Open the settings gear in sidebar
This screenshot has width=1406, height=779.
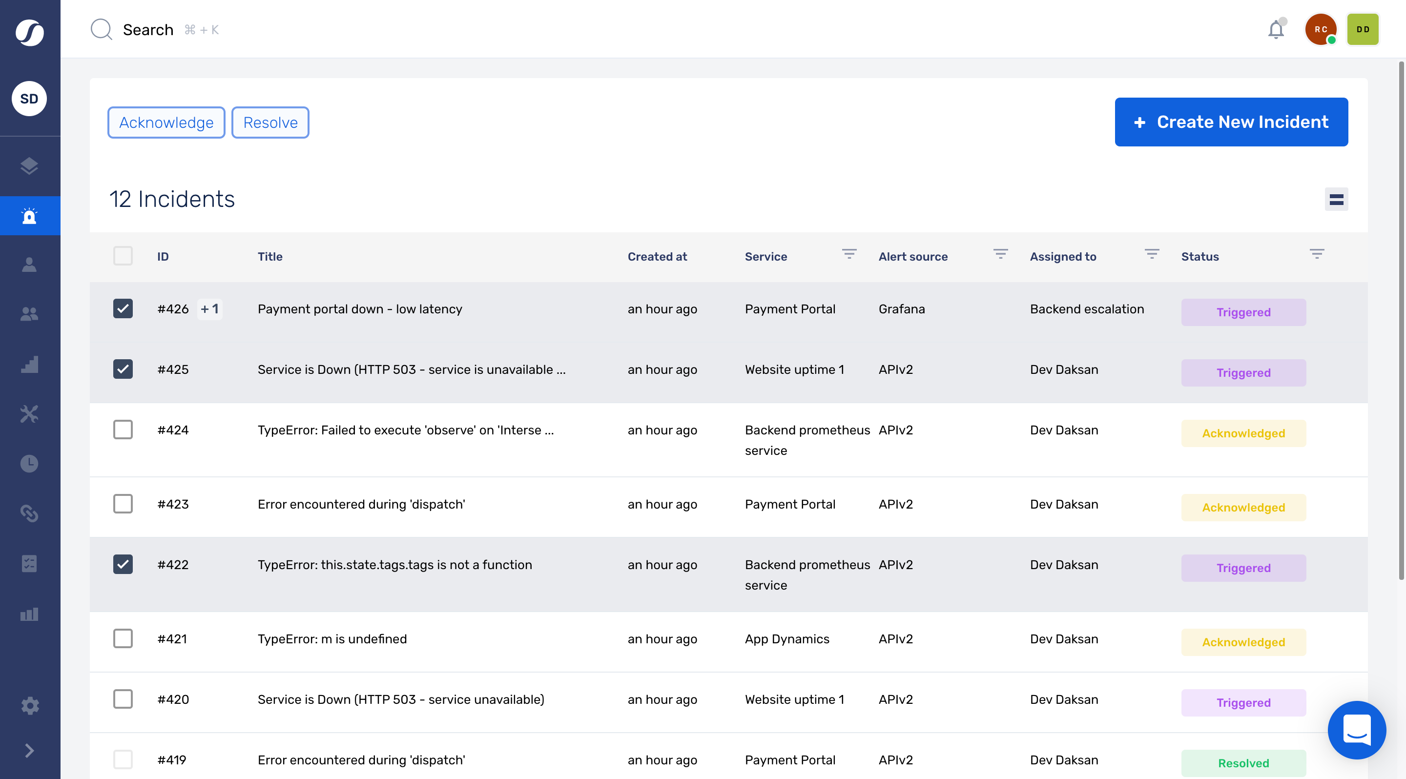click(x=29, y=705)
